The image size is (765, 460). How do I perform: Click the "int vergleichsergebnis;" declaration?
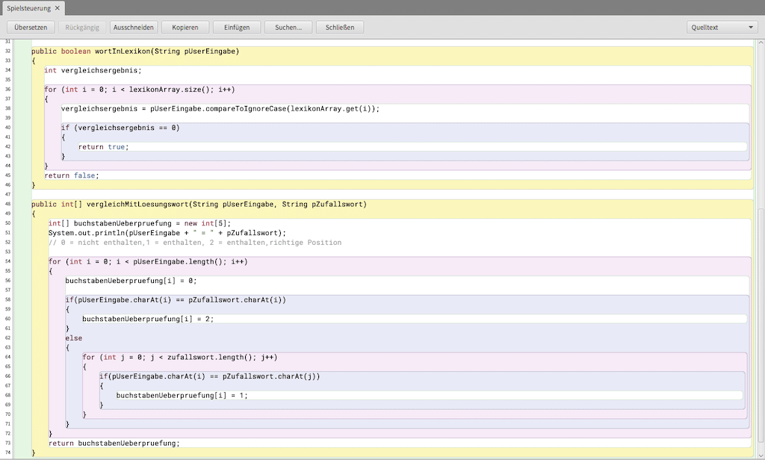[x=93, y=71]
